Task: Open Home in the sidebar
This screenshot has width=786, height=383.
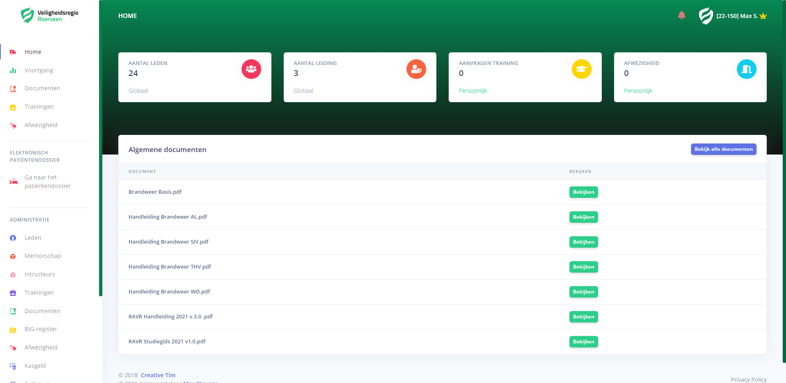Action: 33,52
